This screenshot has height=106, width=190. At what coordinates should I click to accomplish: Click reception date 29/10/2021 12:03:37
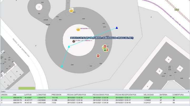click(123, 100)
